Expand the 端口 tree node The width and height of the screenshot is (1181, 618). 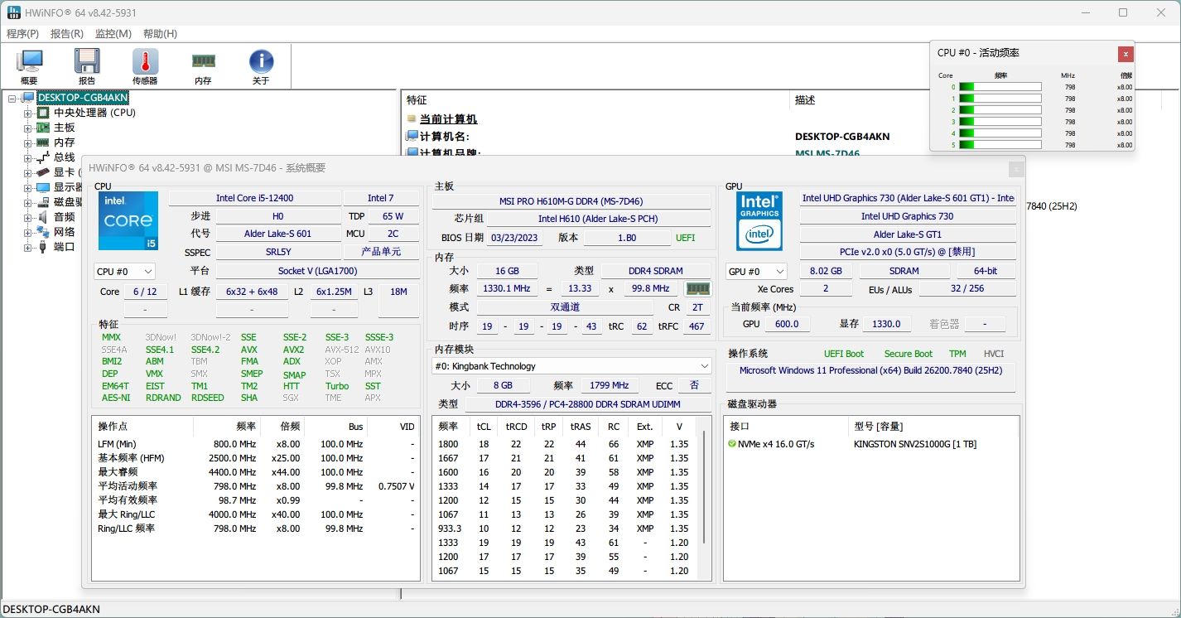(27, 248)
